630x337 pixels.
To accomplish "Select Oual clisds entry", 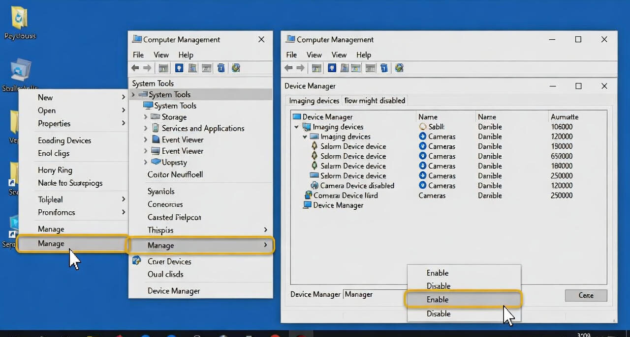I will click(x=165, y=274).
